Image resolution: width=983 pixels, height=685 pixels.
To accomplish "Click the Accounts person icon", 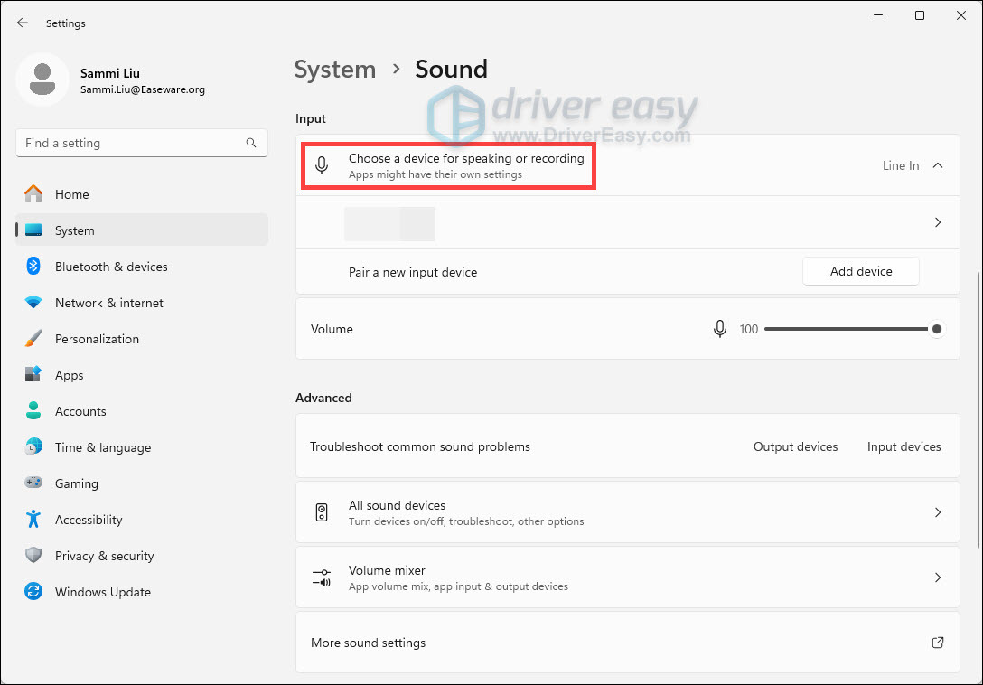I will [33, 410].
